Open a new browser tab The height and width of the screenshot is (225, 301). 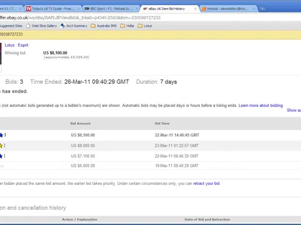(262, 9)
